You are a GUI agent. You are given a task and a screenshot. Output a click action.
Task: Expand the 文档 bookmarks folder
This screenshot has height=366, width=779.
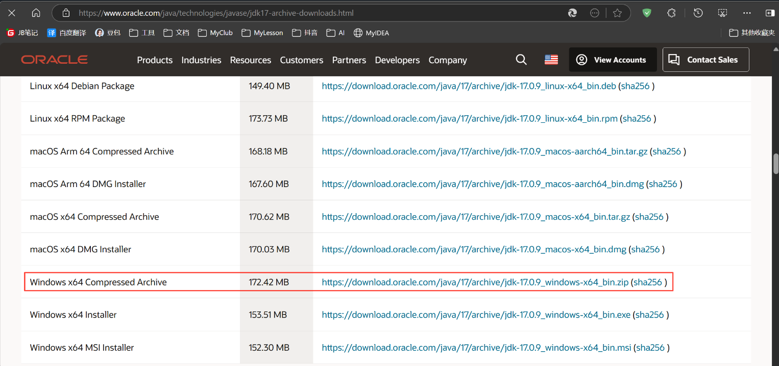176,33
